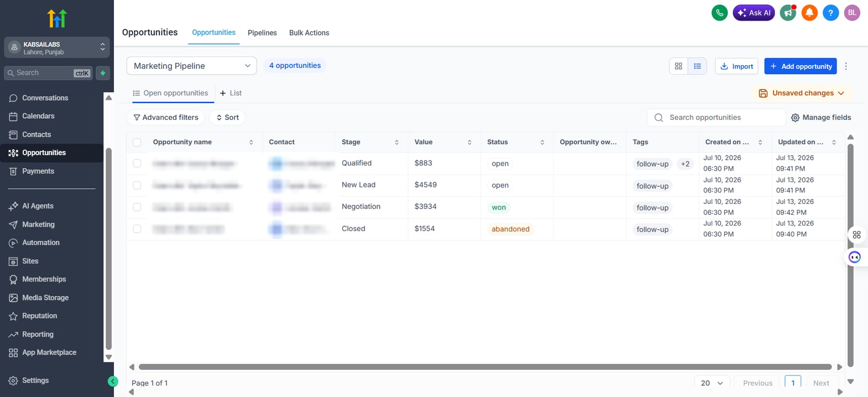Viewport: 868px width, 397px height.
Task: Switch to the Bulk Actions tab
Action: [x=309, y=33]
